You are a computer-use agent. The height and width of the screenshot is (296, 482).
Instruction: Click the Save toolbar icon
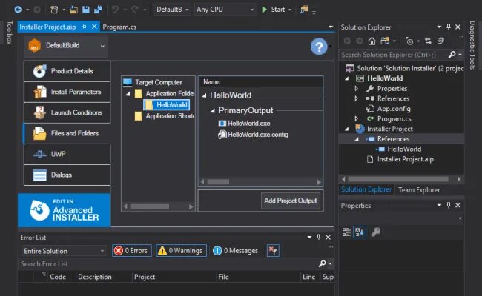[x=86, y=10]
